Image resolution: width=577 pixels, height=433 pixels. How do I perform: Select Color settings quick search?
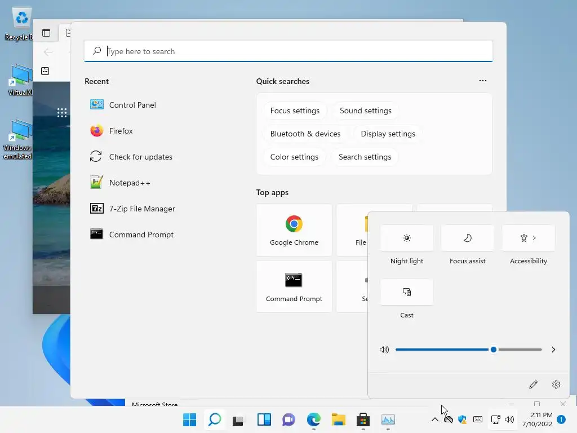[x=294, y=157]
